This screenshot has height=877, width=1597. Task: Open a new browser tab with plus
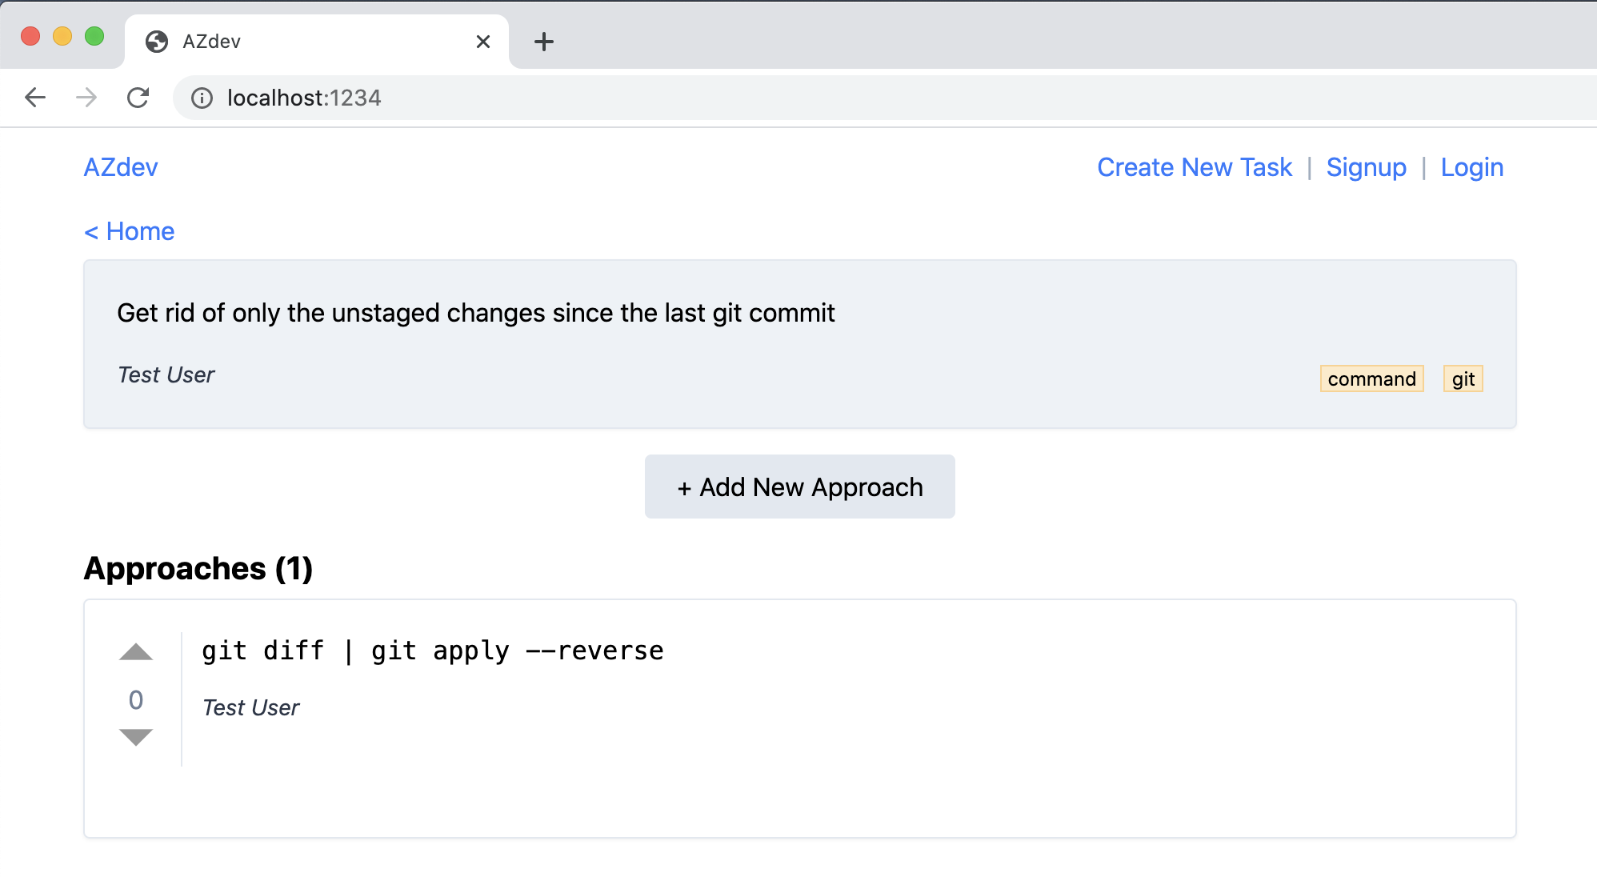(x=544, y=42)
